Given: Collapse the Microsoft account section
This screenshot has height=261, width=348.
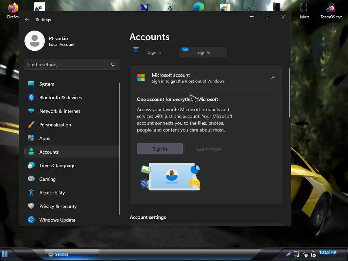Looking at the screenshot, I should pyautogui.click(x=273, y=77).
